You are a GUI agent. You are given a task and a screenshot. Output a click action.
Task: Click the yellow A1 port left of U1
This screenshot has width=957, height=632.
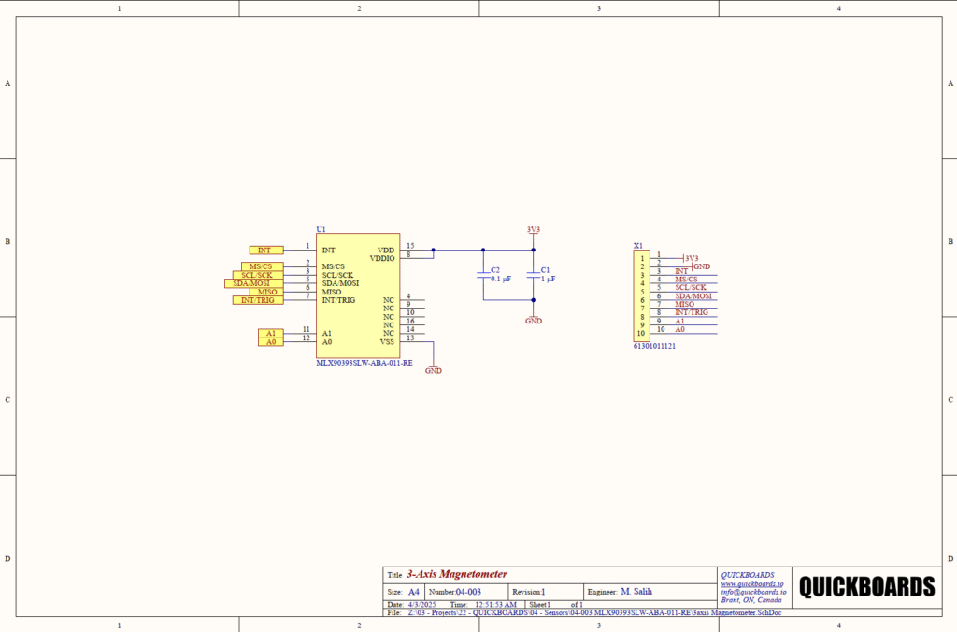[270, 333]
